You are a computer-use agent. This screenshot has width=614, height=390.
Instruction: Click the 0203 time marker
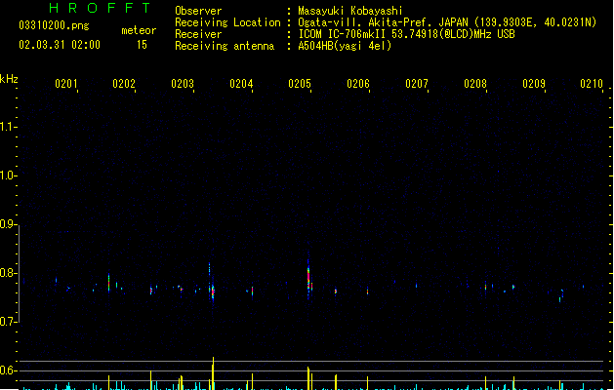[x=183, y=84]
